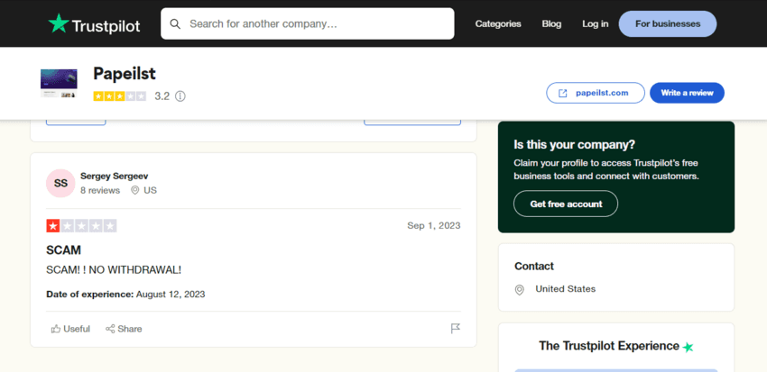This screenshot has width=767, height=372.
Task: Flag the Sergey Sergeev review
Action: 456,329
